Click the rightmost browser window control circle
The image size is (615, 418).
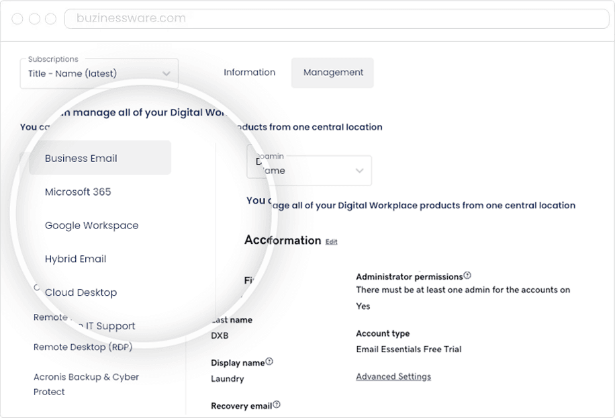click(50, 19)
